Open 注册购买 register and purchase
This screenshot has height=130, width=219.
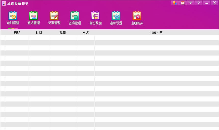click(x=137, y=18)
